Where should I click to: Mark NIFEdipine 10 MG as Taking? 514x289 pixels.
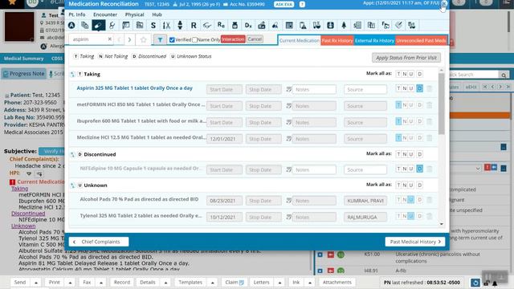click(398, 169)
